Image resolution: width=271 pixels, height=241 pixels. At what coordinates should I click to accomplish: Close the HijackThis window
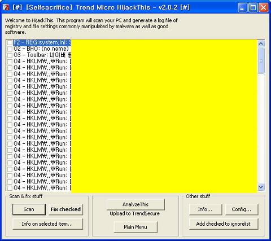[x=264, y=8]
